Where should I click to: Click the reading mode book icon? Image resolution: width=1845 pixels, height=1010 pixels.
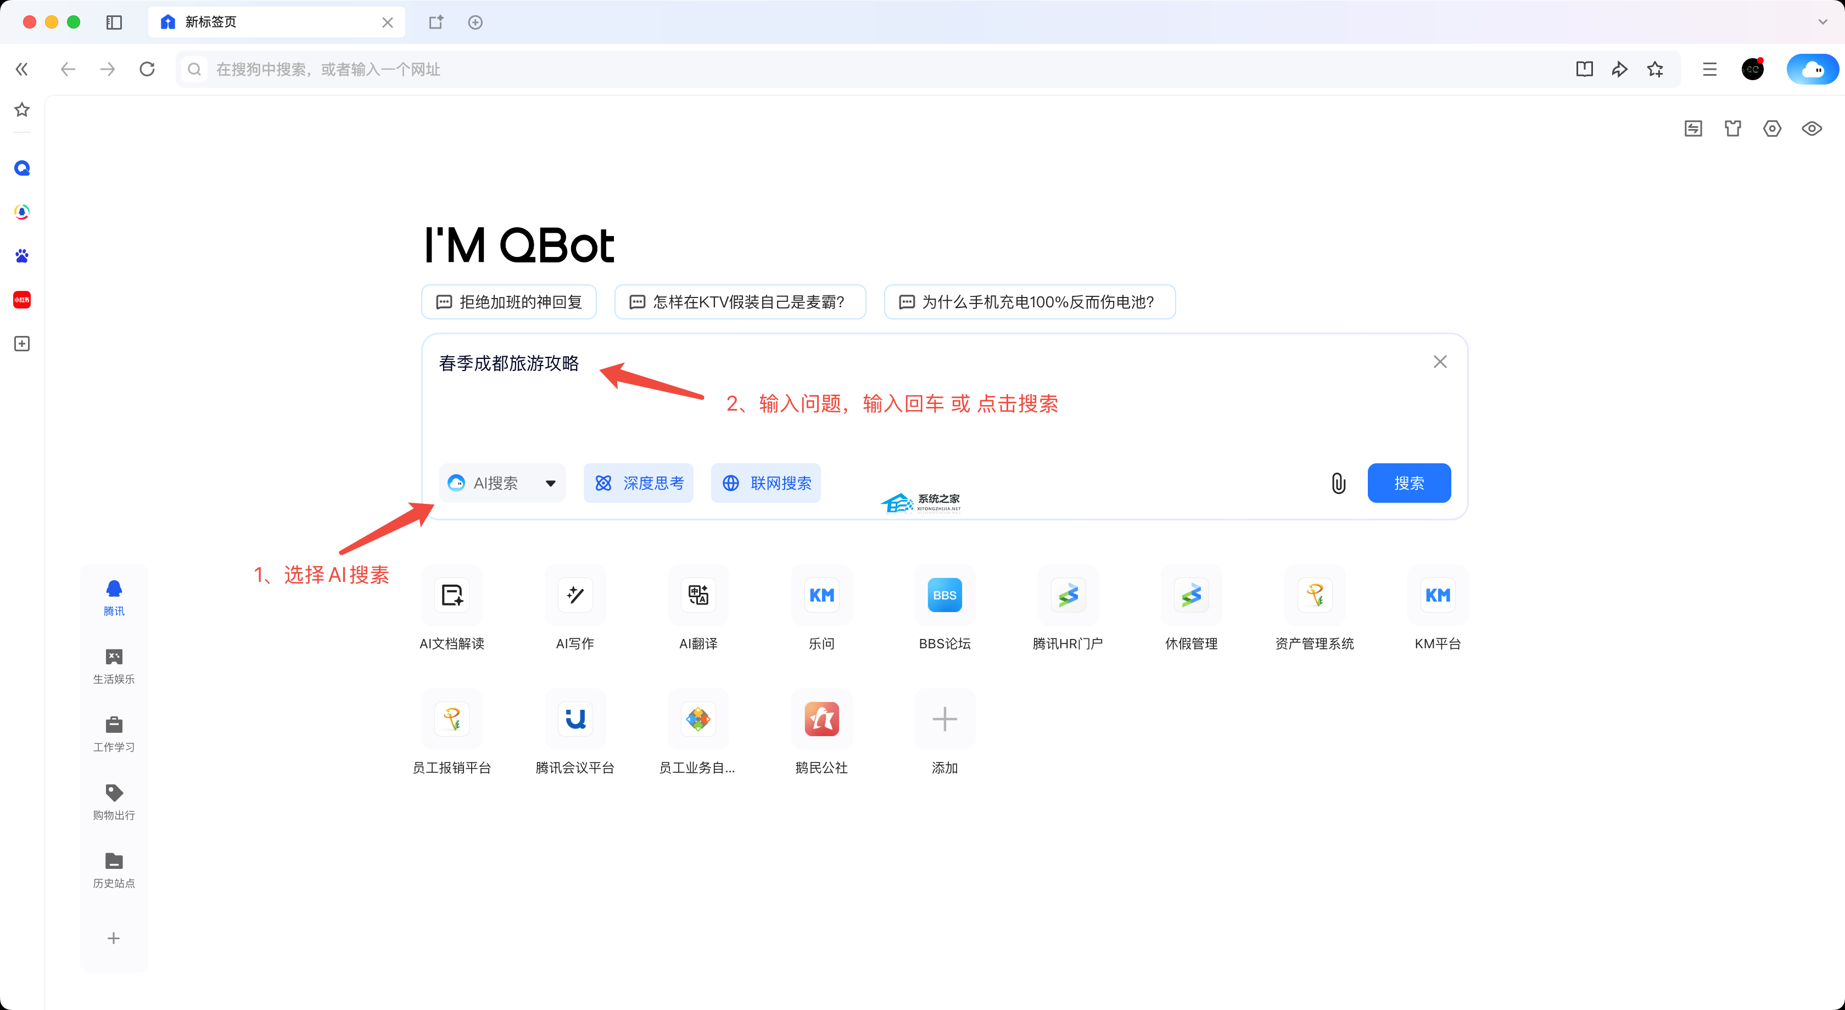click(x=1584, y=69)
